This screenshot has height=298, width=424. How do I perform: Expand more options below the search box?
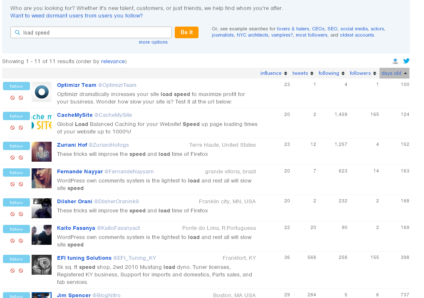point(153,42)
